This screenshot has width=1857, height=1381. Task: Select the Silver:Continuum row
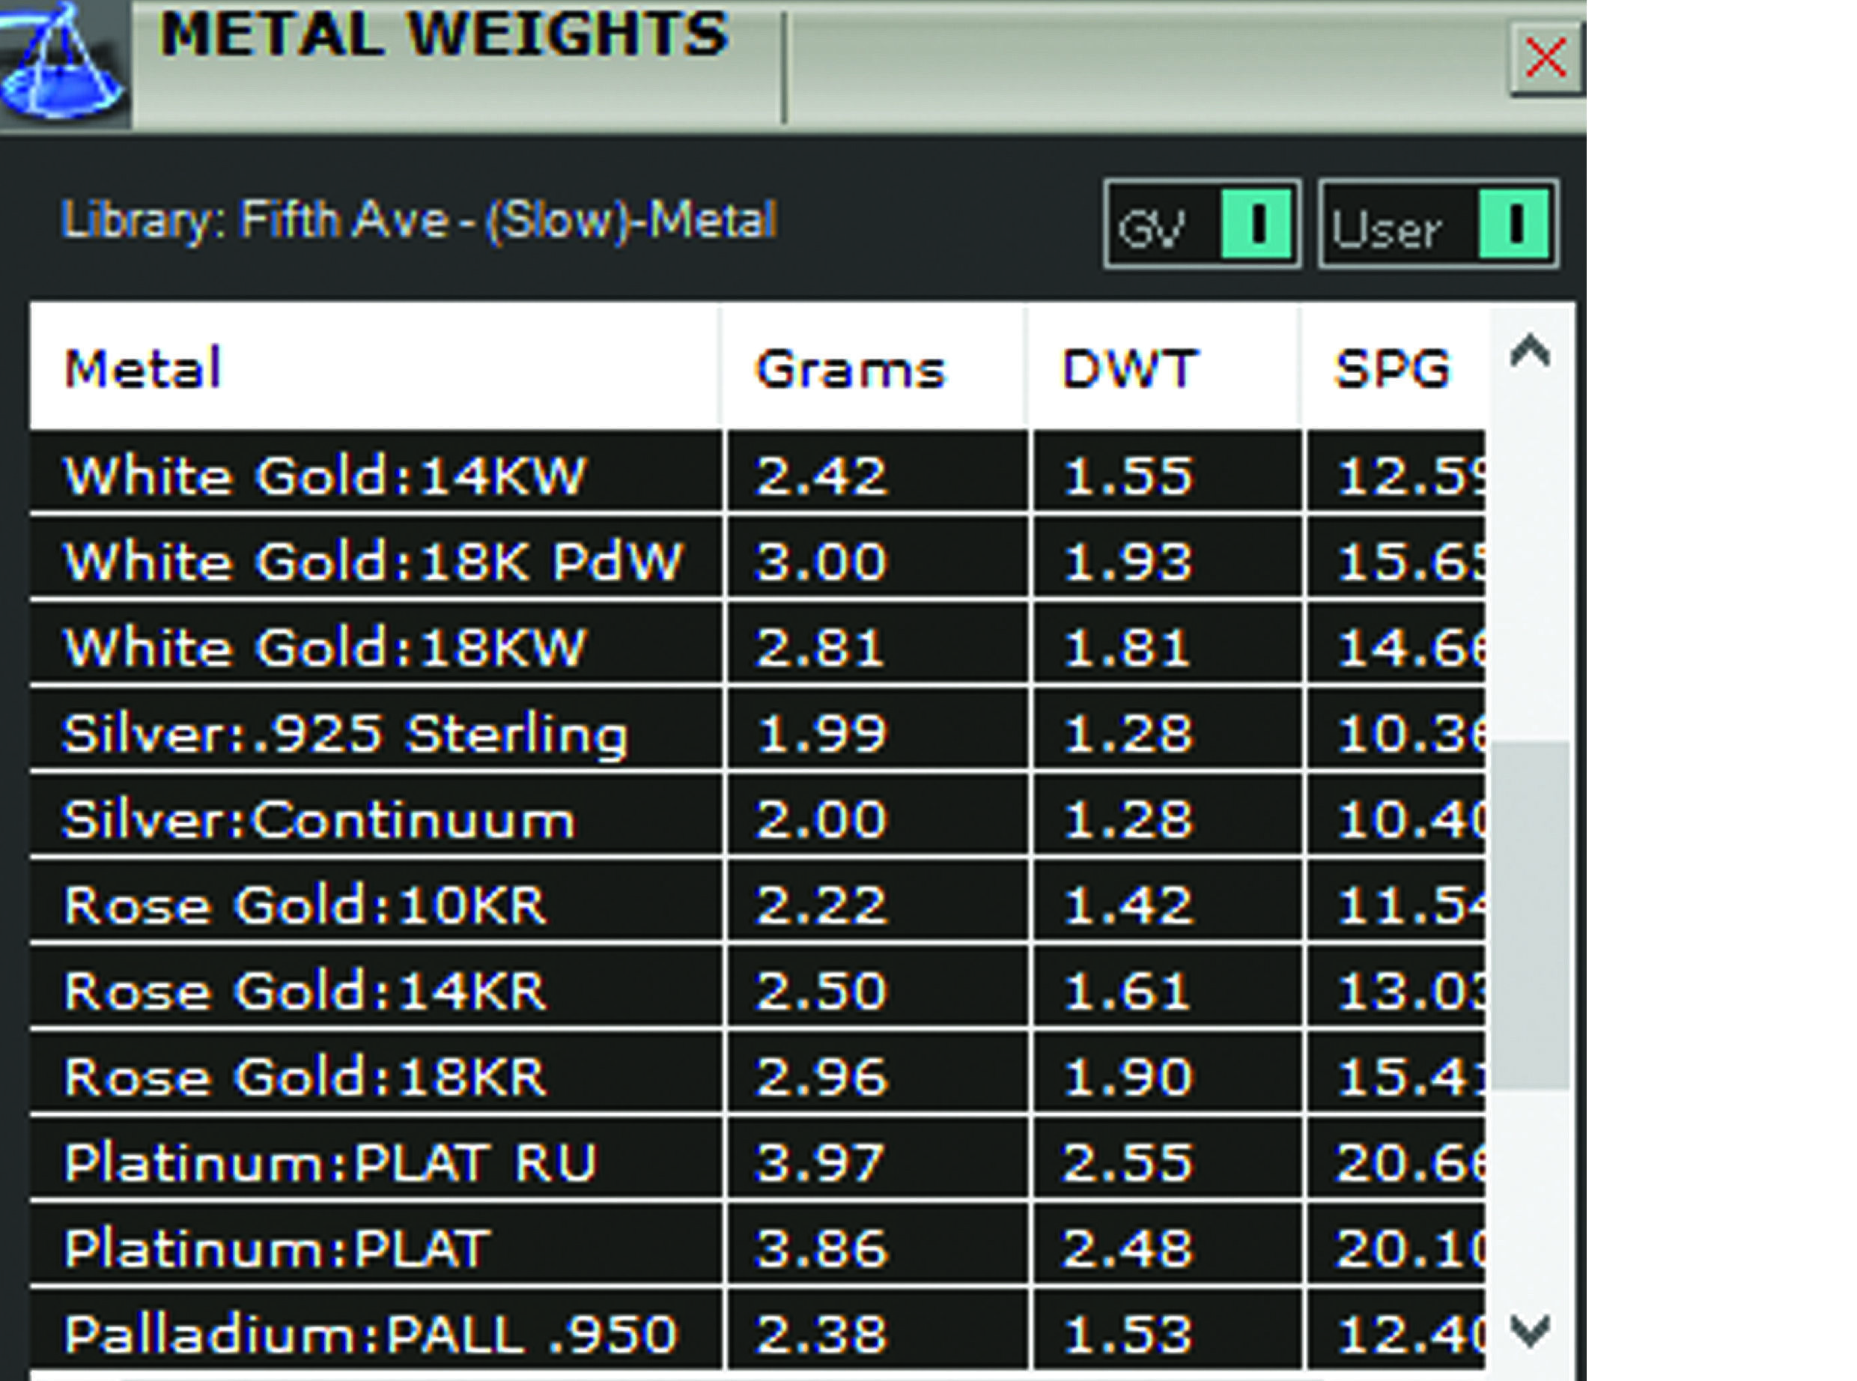click(319, 819)
